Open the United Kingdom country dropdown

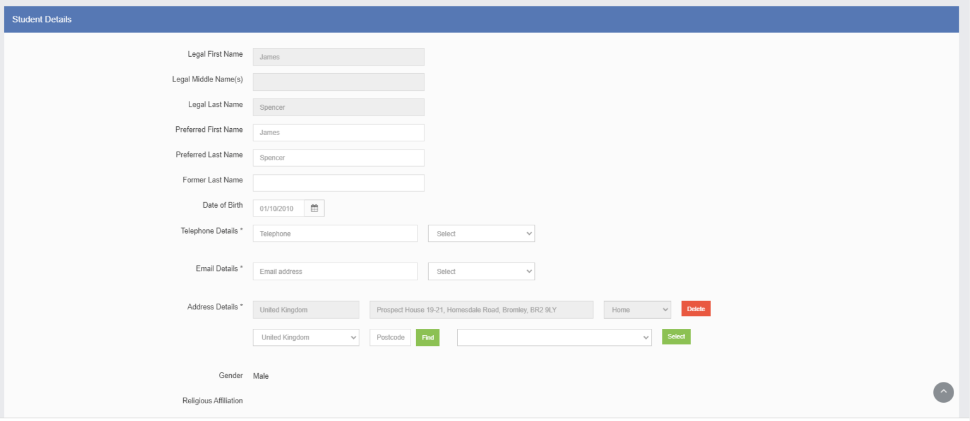306,337
